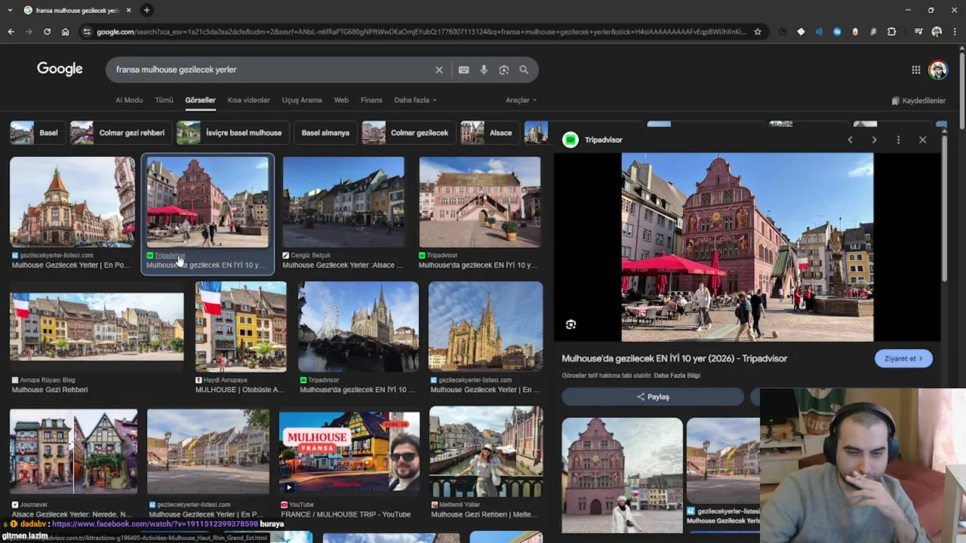Open the 'Araçlar' tools dropdown

click(521, 100)
